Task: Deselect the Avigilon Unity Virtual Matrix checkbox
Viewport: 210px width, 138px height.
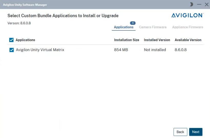Action: click(12, 50)
